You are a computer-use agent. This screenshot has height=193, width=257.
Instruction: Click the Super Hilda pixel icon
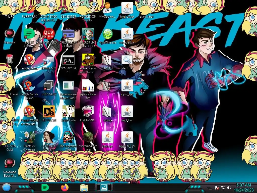pos(68,111)
